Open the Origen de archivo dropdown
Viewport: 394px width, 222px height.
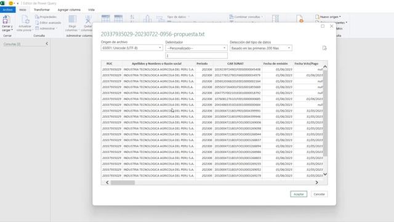click(x=132, y=48)
